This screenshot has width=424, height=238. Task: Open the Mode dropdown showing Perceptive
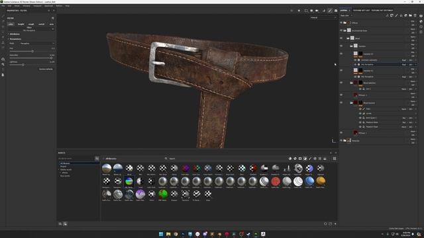[37, 44]
